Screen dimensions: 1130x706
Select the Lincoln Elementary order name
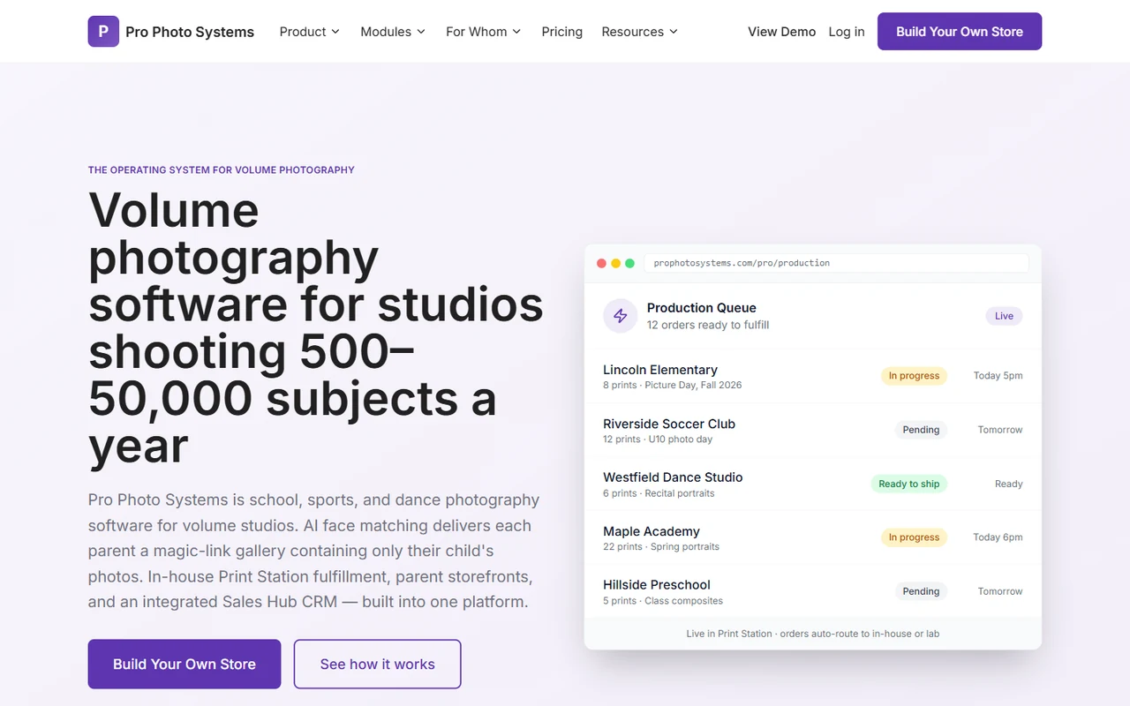[x=660, y=370]
